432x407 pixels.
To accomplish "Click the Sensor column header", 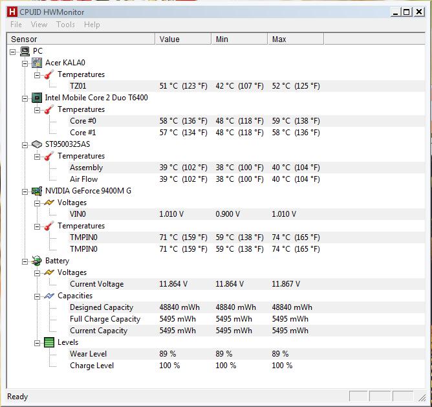I will click(x=81, y=39).
